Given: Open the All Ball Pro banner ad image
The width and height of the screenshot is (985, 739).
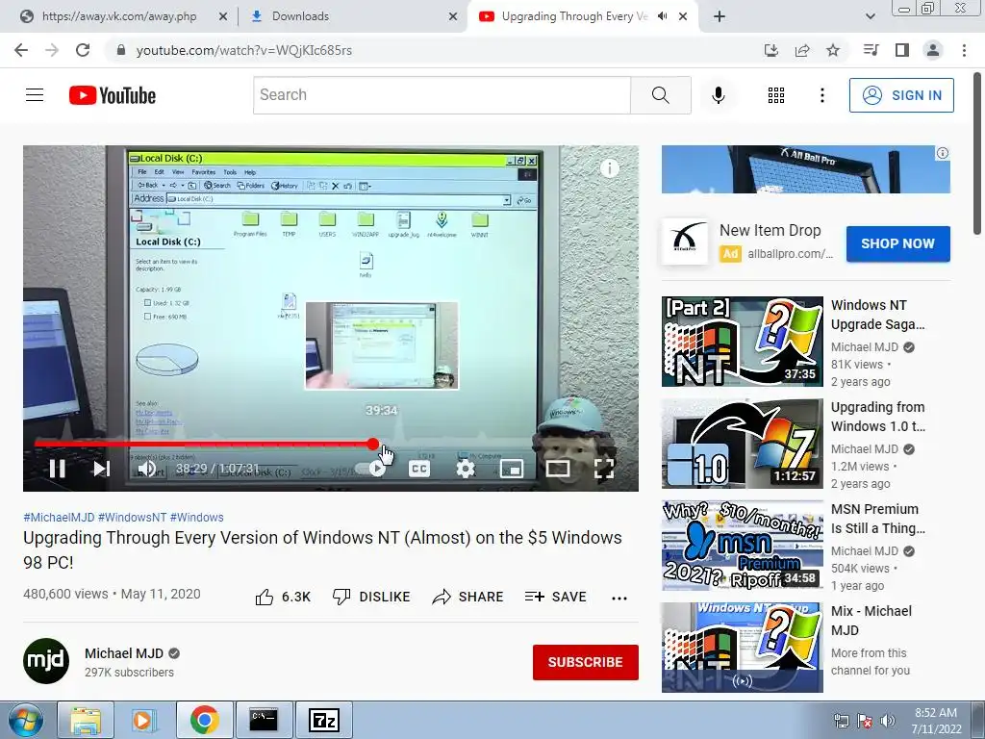Looking at the screenshot, I should (x=805, y=169).
